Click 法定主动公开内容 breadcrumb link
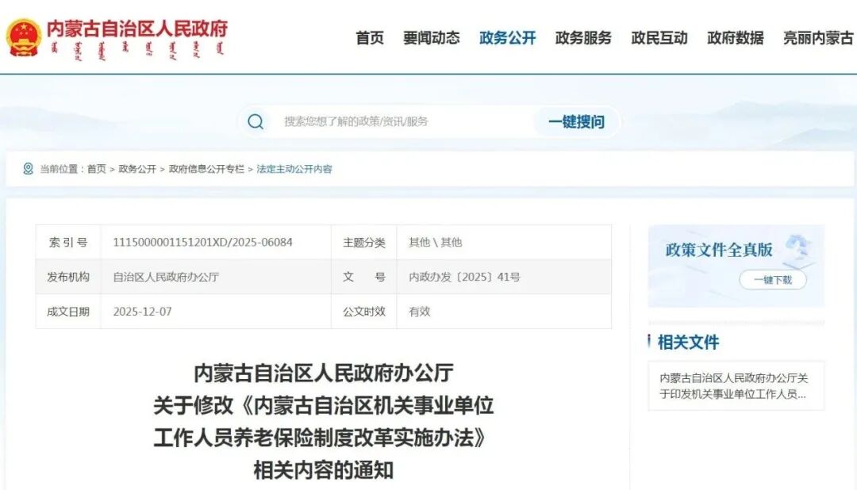Screen dimensions: 857x490 (294, 169)
